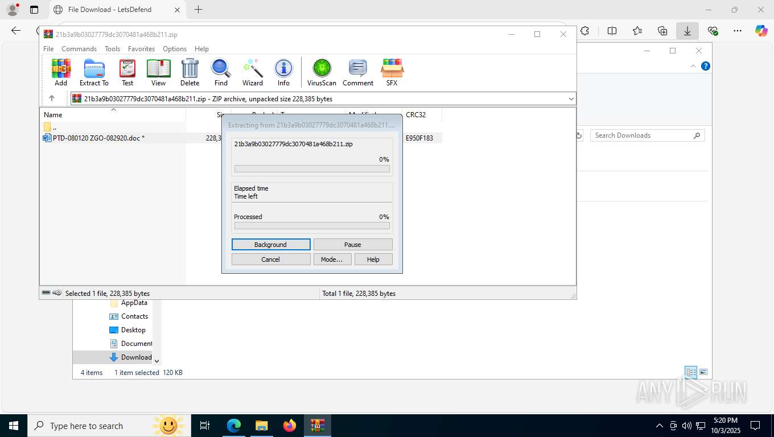Open the Copilot icon in browser
This screenshot has width=774, height=437.
pos(761,31)
